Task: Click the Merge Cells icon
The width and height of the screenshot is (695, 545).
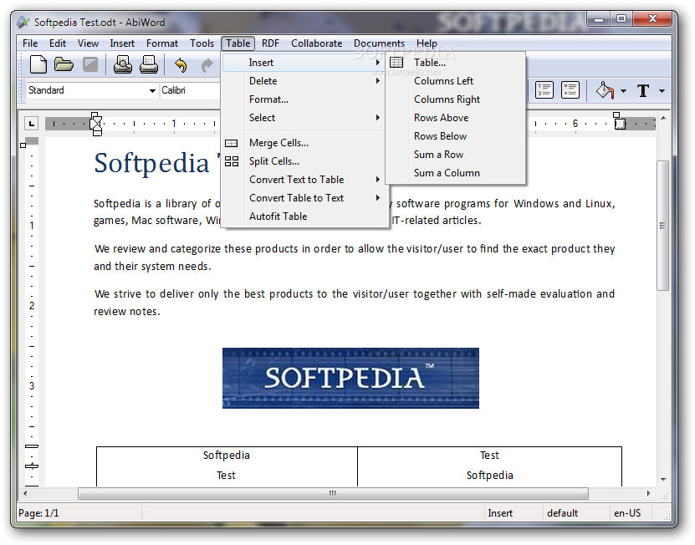Action: (232, 143)
